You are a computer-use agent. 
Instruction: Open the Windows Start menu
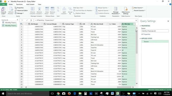3,94
